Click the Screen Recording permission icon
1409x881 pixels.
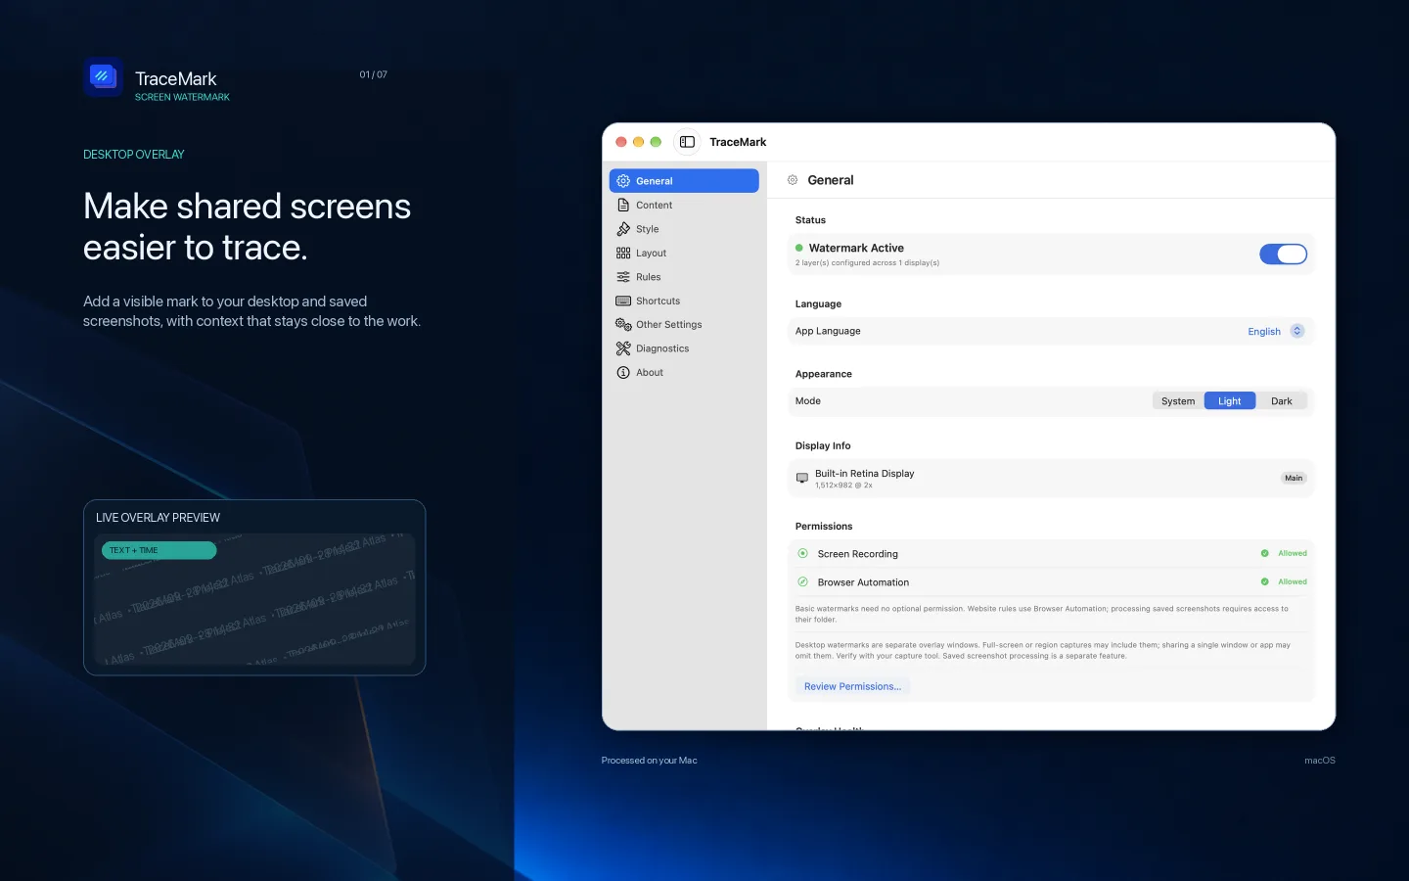[802, 553]
